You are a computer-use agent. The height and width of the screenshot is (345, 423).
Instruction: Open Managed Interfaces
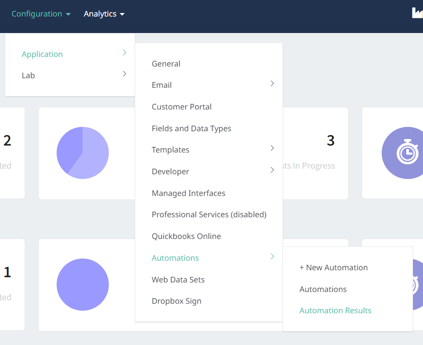pos(188,193)
